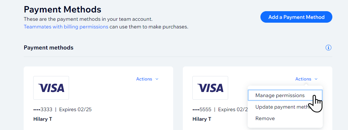The image size is (348, 130).
Task: Click the Expires 02/25 text on the first card
Action: [x=75, y=110]
